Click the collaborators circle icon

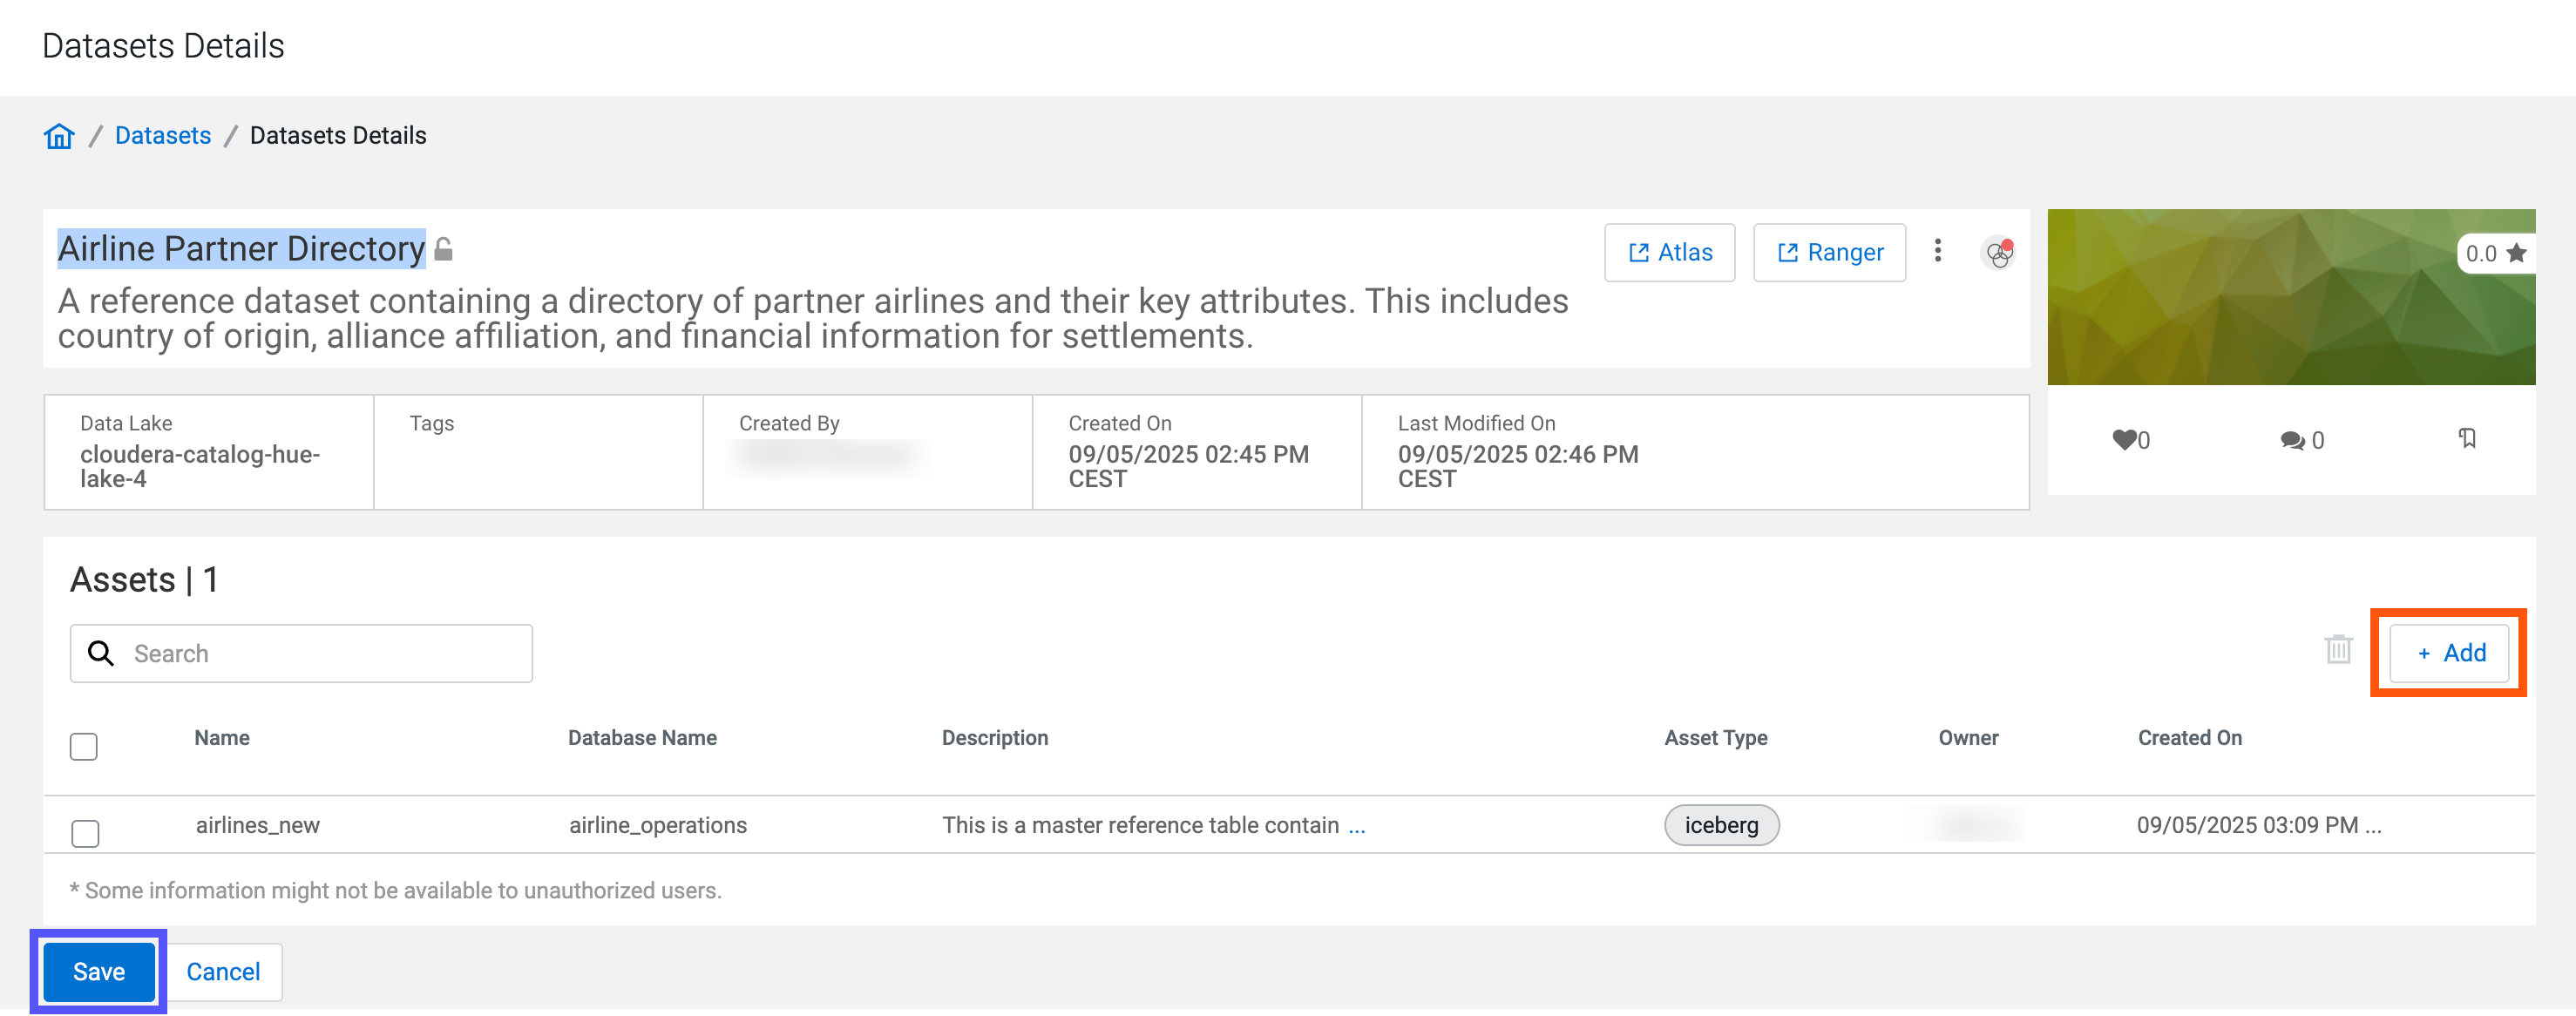pos(1997,253)
